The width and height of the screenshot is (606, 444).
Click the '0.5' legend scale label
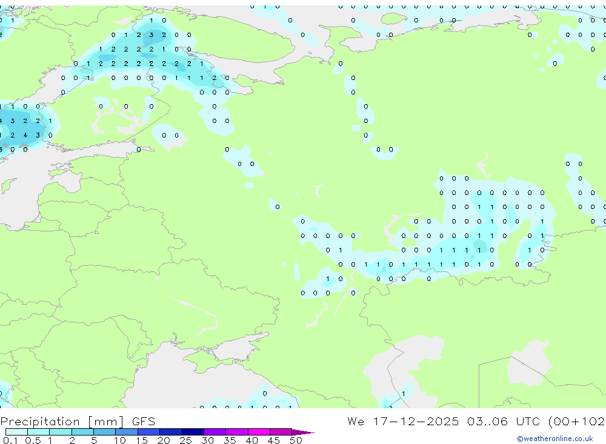[33, 440]
